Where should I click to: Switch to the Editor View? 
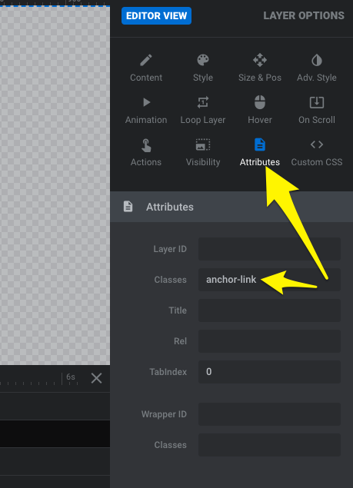pos(156,15)
